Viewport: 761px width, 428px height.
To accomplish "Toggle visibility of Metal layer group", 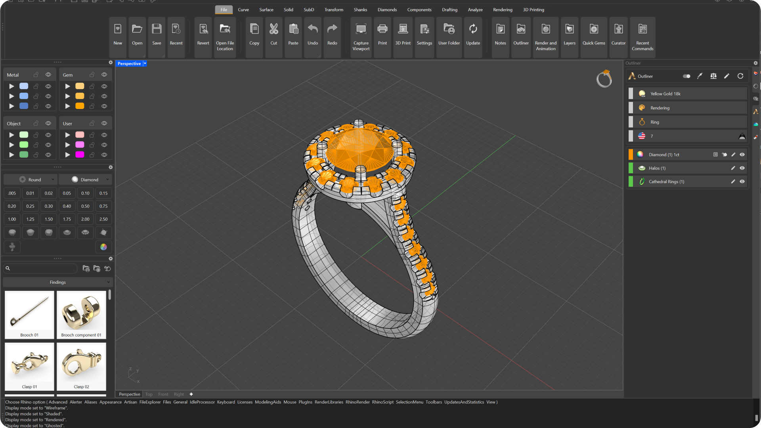I will (48, 75).
